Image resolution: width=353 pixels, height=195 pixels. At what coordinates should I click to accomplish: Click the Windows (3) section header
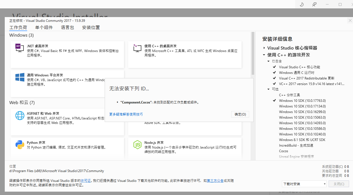22,35
